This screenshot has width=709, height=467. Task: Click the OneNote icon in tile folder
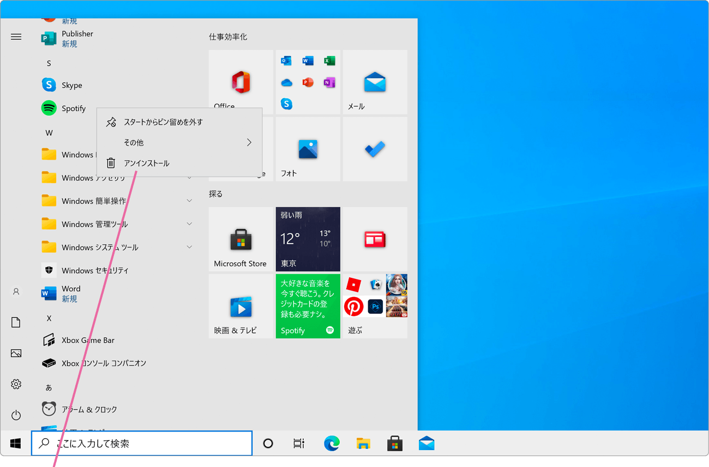[x=329, y=83]
